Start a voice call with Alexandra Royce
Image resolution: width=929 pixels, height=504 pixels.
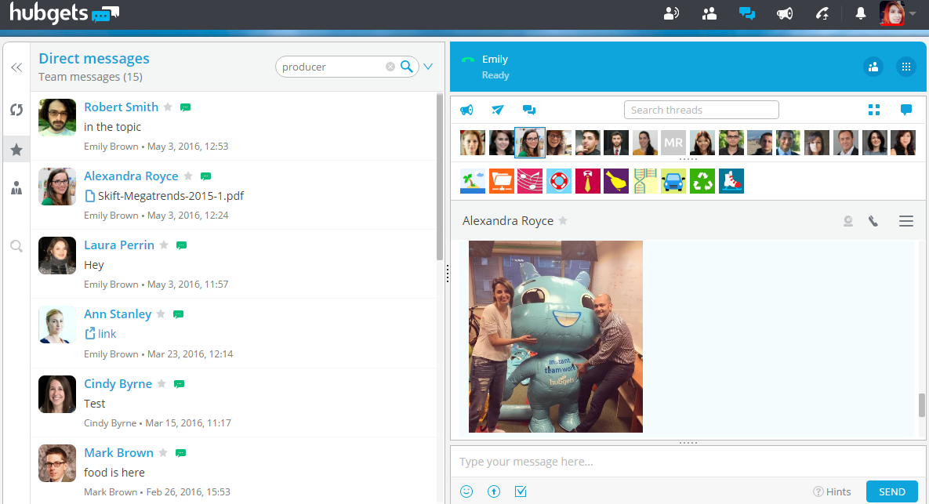coord(873,222)
